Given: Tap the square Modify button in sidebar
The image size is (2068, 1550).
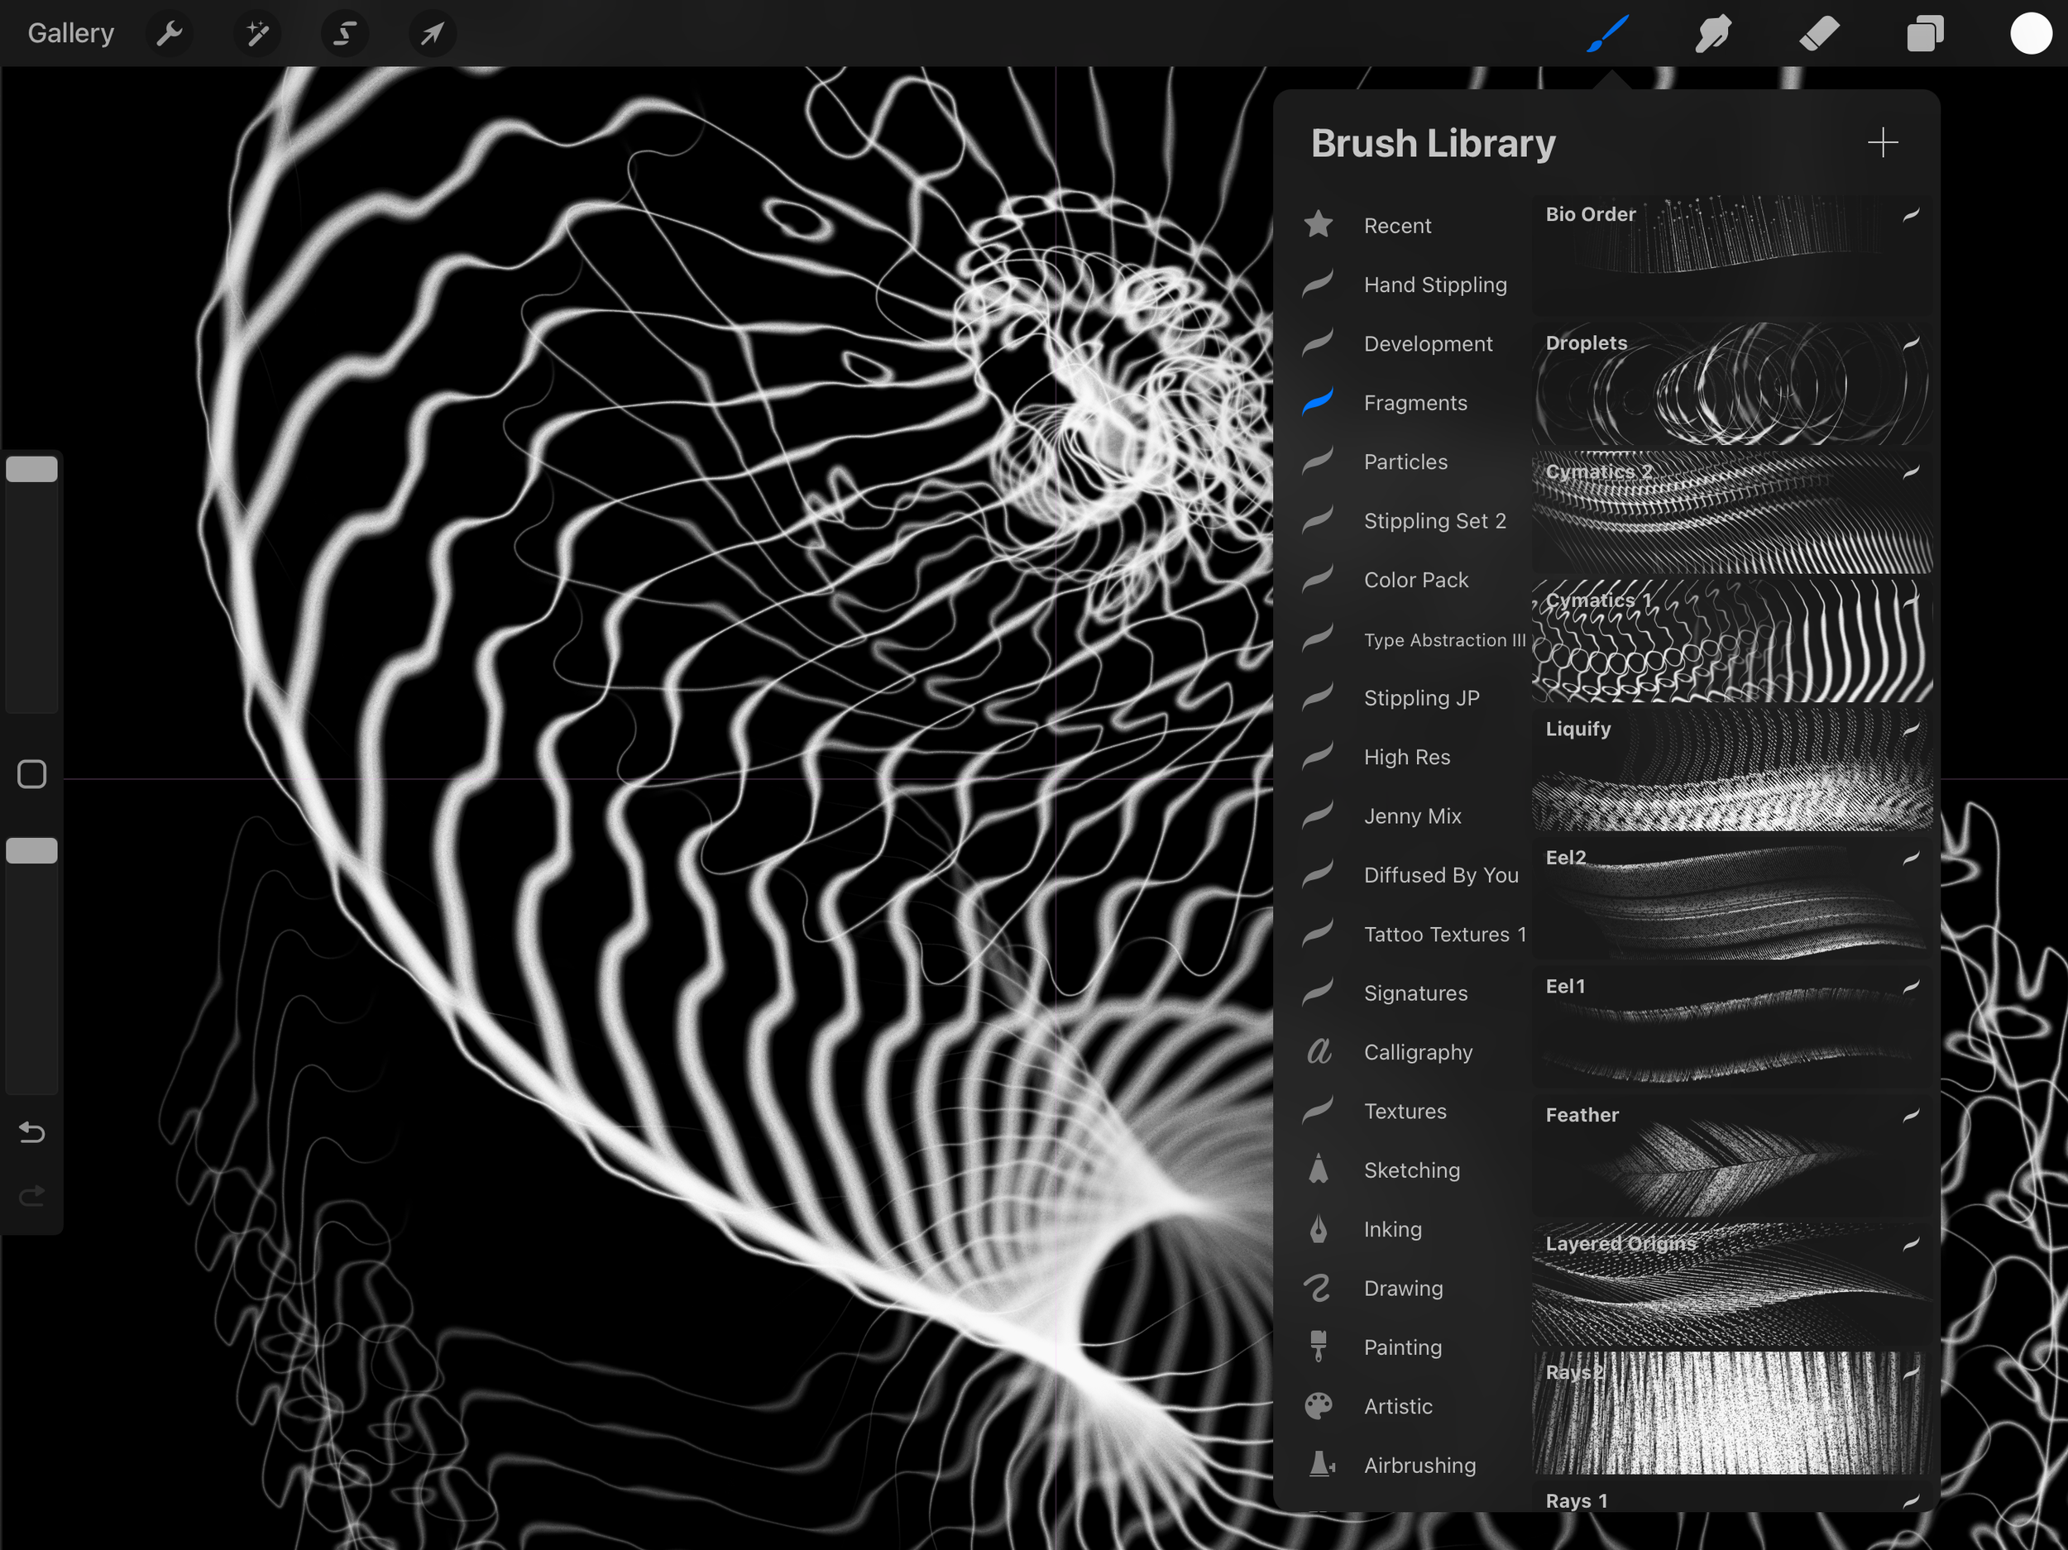Looking at the screenshot, I should pyautogui.click(x=31, y=774).
